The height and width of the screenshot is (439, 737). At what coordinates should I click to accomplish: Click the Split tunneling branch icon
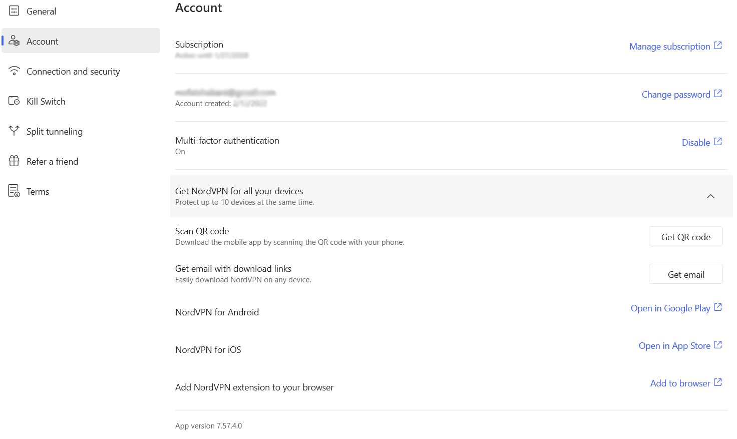(x=14, y=131)
